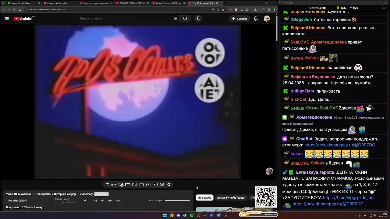This screenshot has height=219, width=390.
Task: Select the Все видео filter chip
Action: (x=205, y=198)
